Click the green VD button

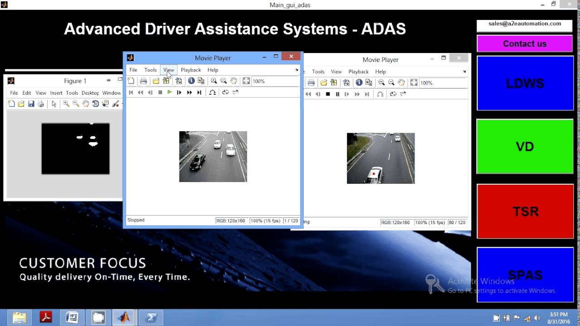(x=525, y=146)
